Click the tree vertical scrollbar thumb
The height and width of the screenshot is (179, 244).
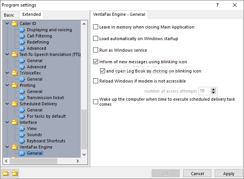click(84, 129)
